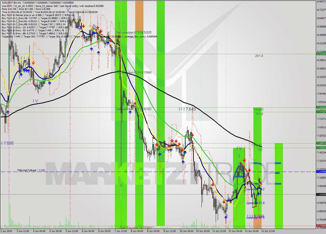Click the '11 Jun 12:00' time label
Screen dimensions: 326x234
(x=219, y=231)
